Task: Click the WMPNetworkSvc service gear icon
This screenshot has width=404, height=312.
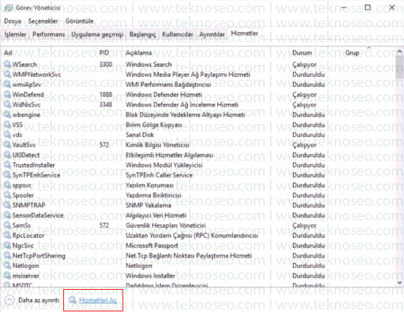Action: (x=7, y=74)
